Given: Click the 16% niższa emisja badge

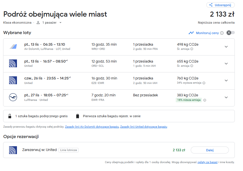Looking at the screenshot, I should [x=189, y=100].
